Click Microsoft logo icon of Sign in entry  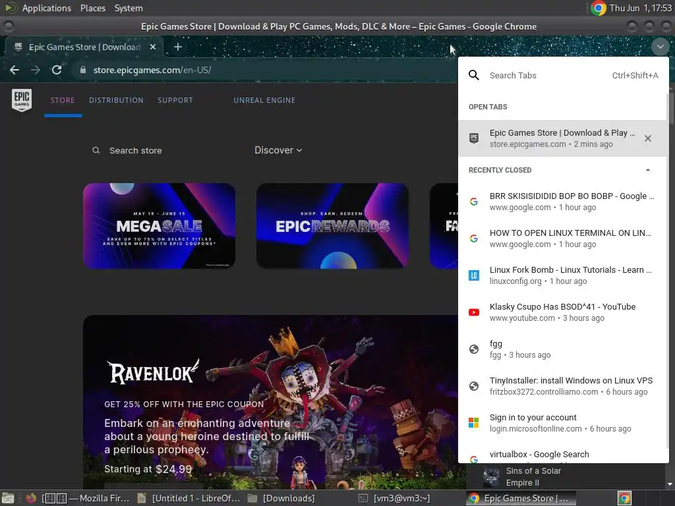coord(473,423)
